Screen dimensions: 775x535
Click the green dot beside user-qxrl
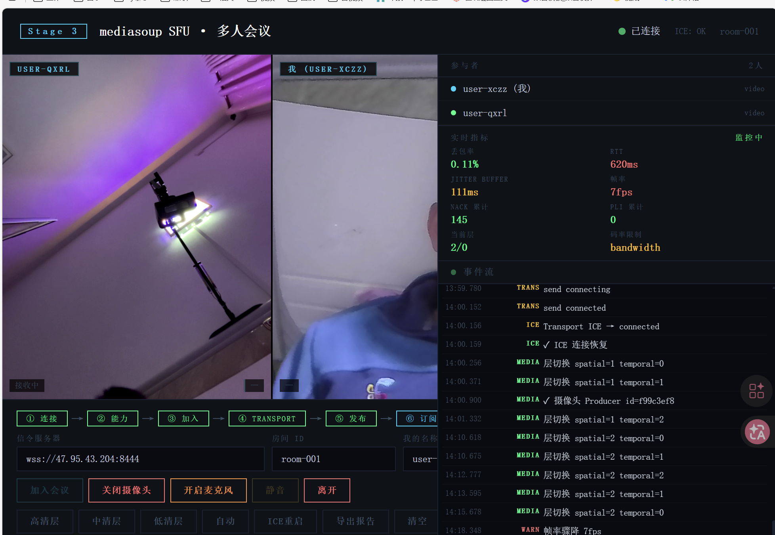tap(453, 113)
